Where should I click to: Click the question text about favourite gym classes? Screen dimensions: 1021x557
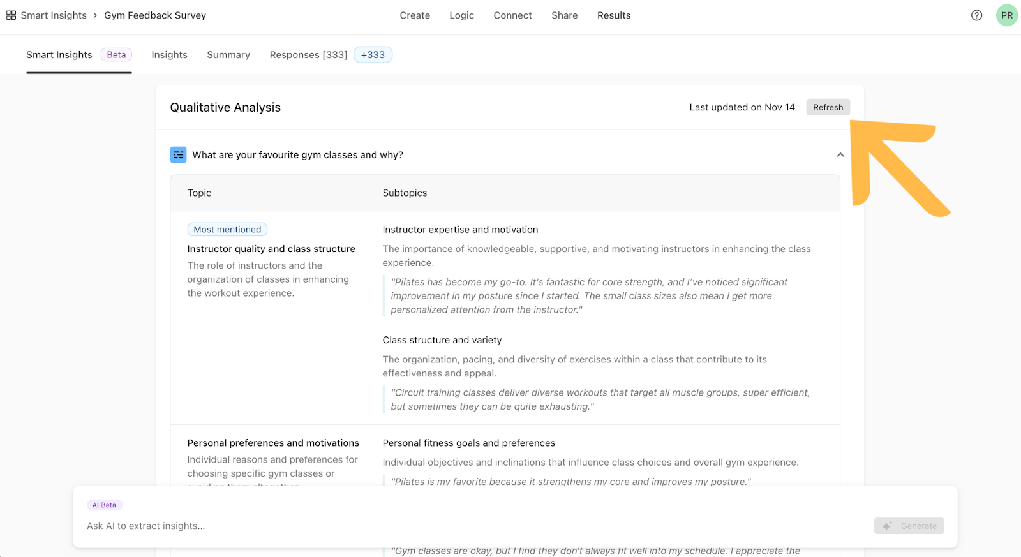297,155
